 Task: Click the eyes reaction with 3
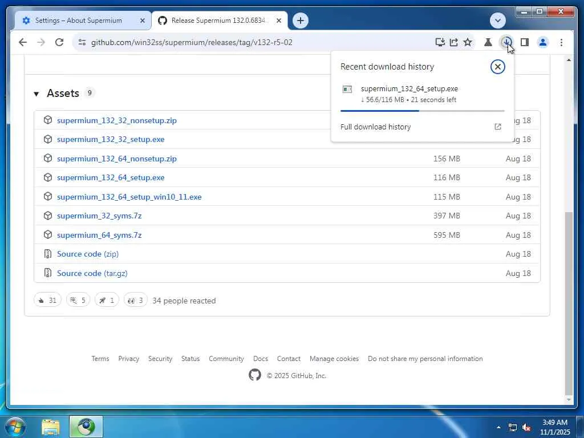(x=135, y=300)
